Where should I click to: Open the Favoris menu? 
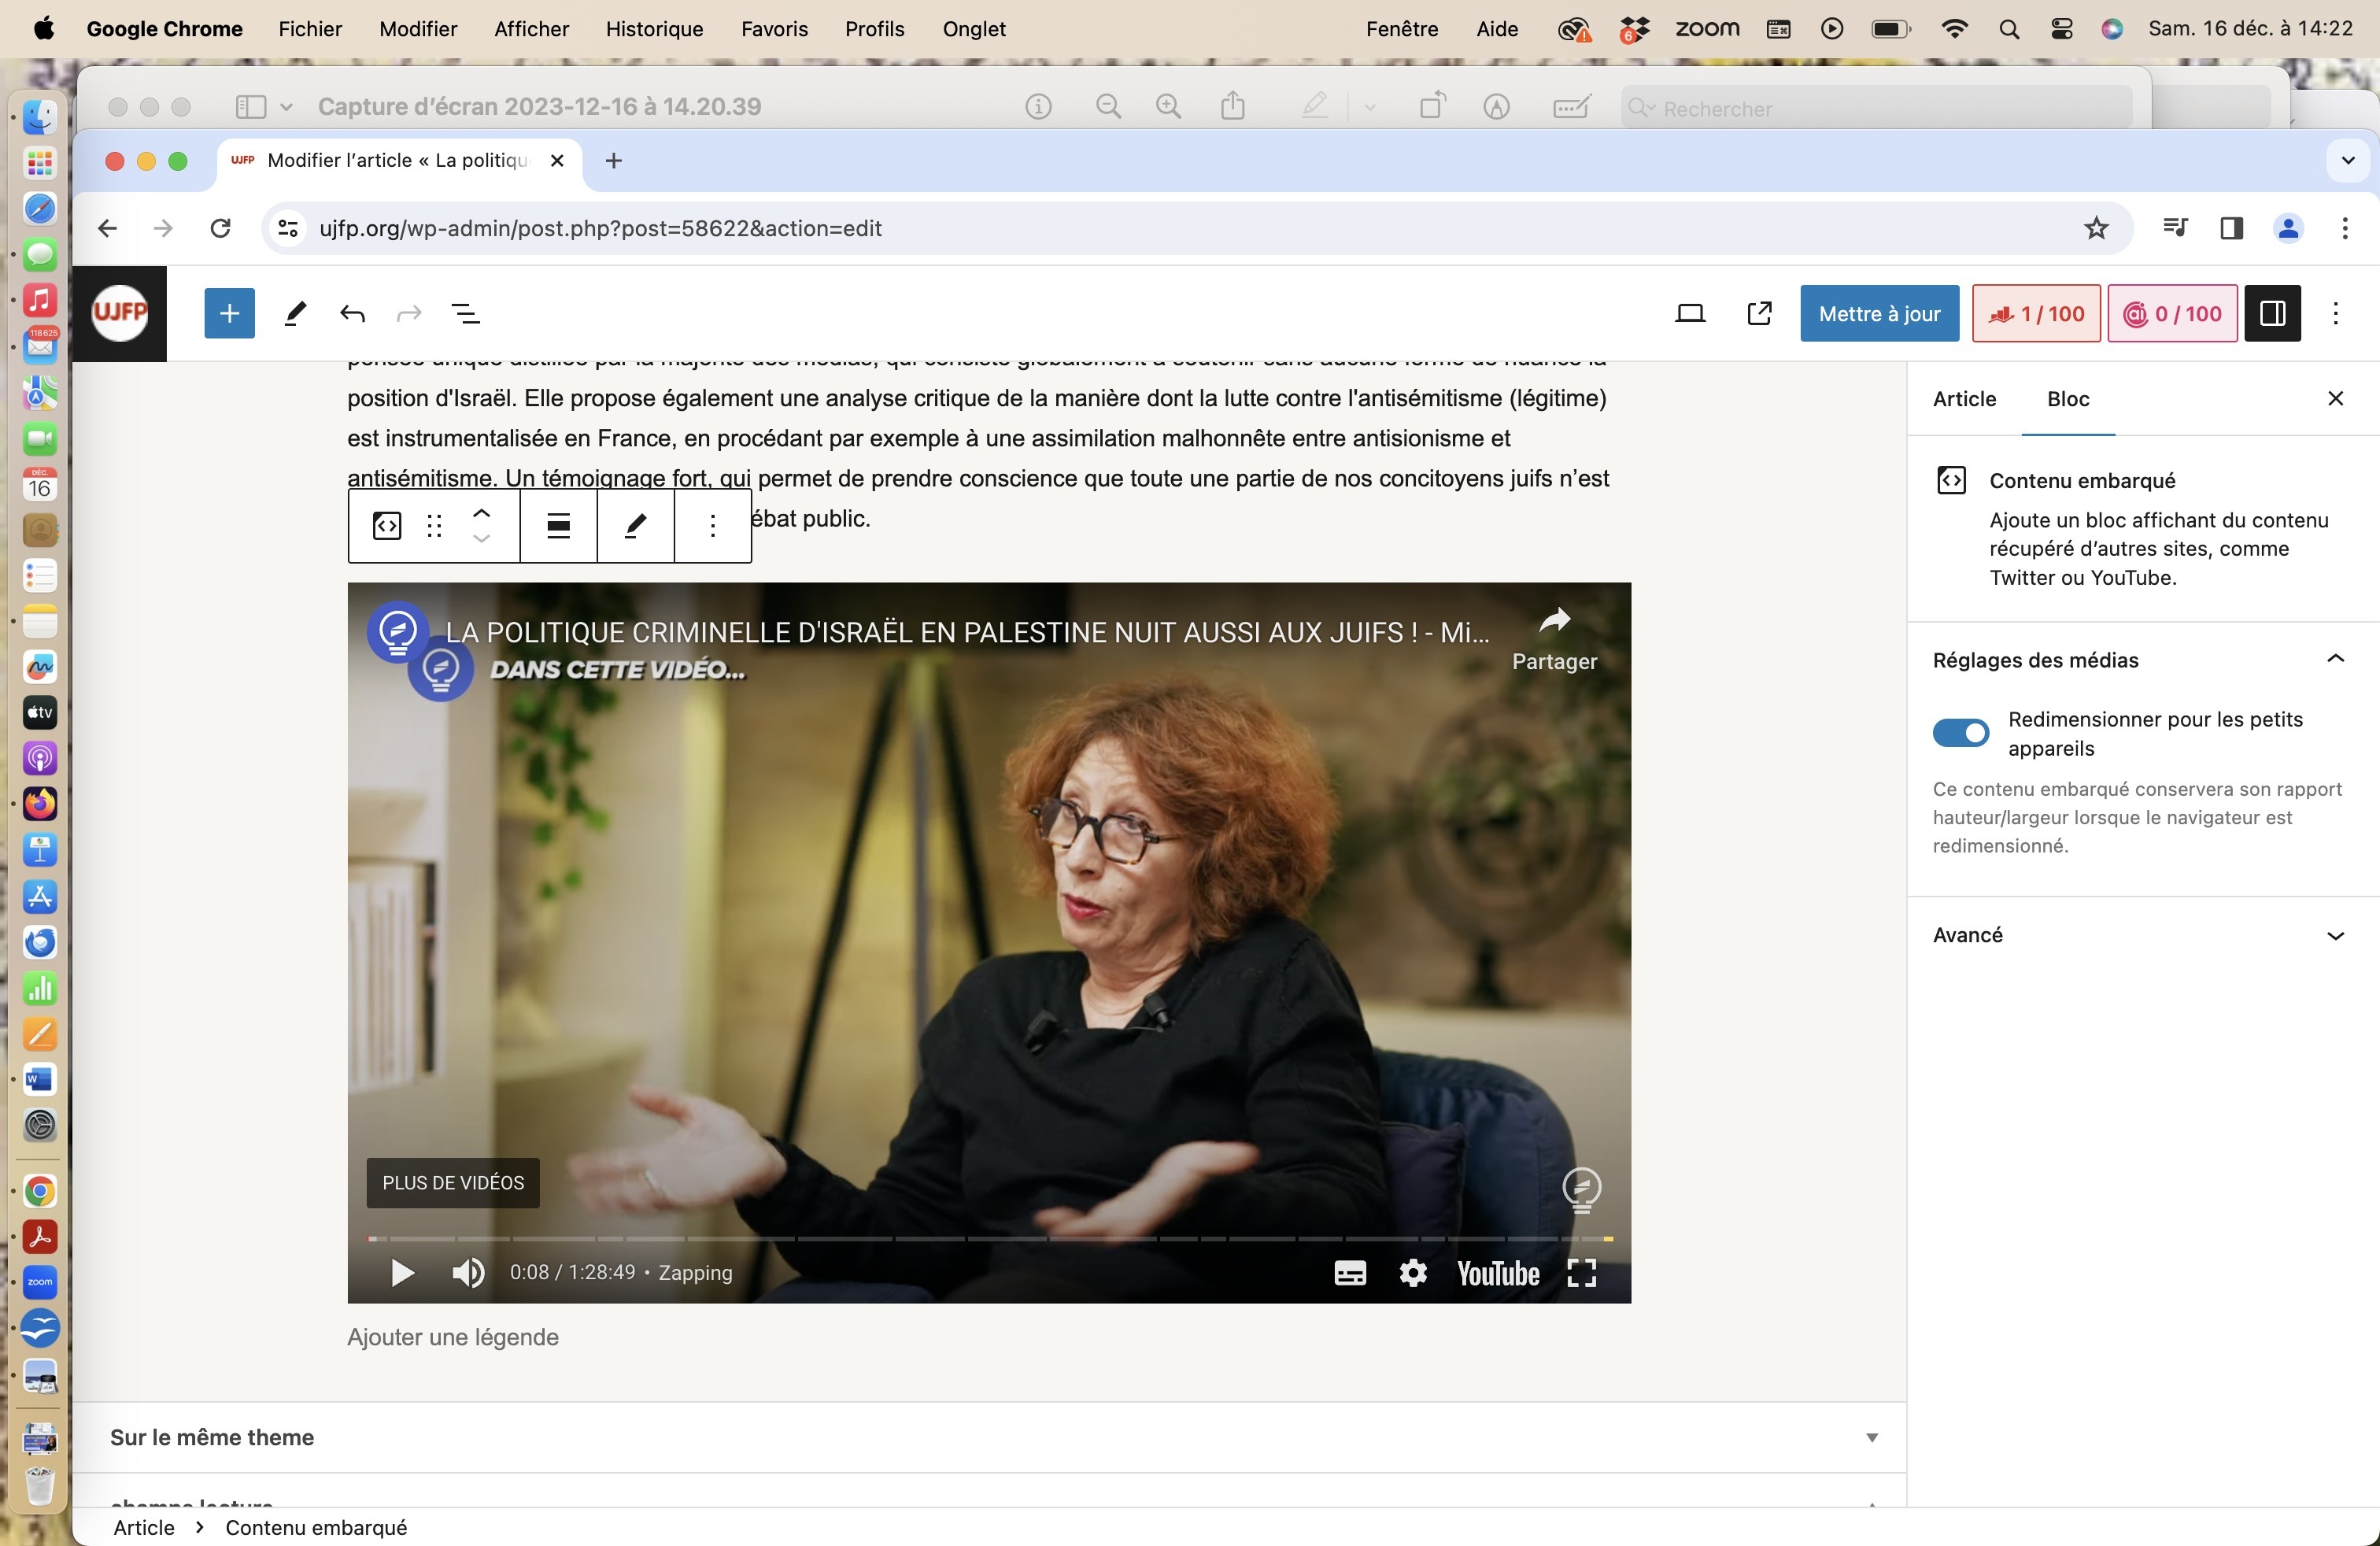pos(774,29)
